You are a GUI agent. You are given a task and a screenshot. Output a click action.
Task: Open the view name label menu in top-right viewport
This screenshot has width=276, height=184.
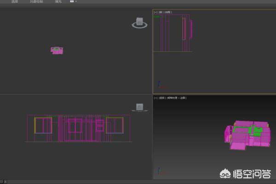click(161, 12)
